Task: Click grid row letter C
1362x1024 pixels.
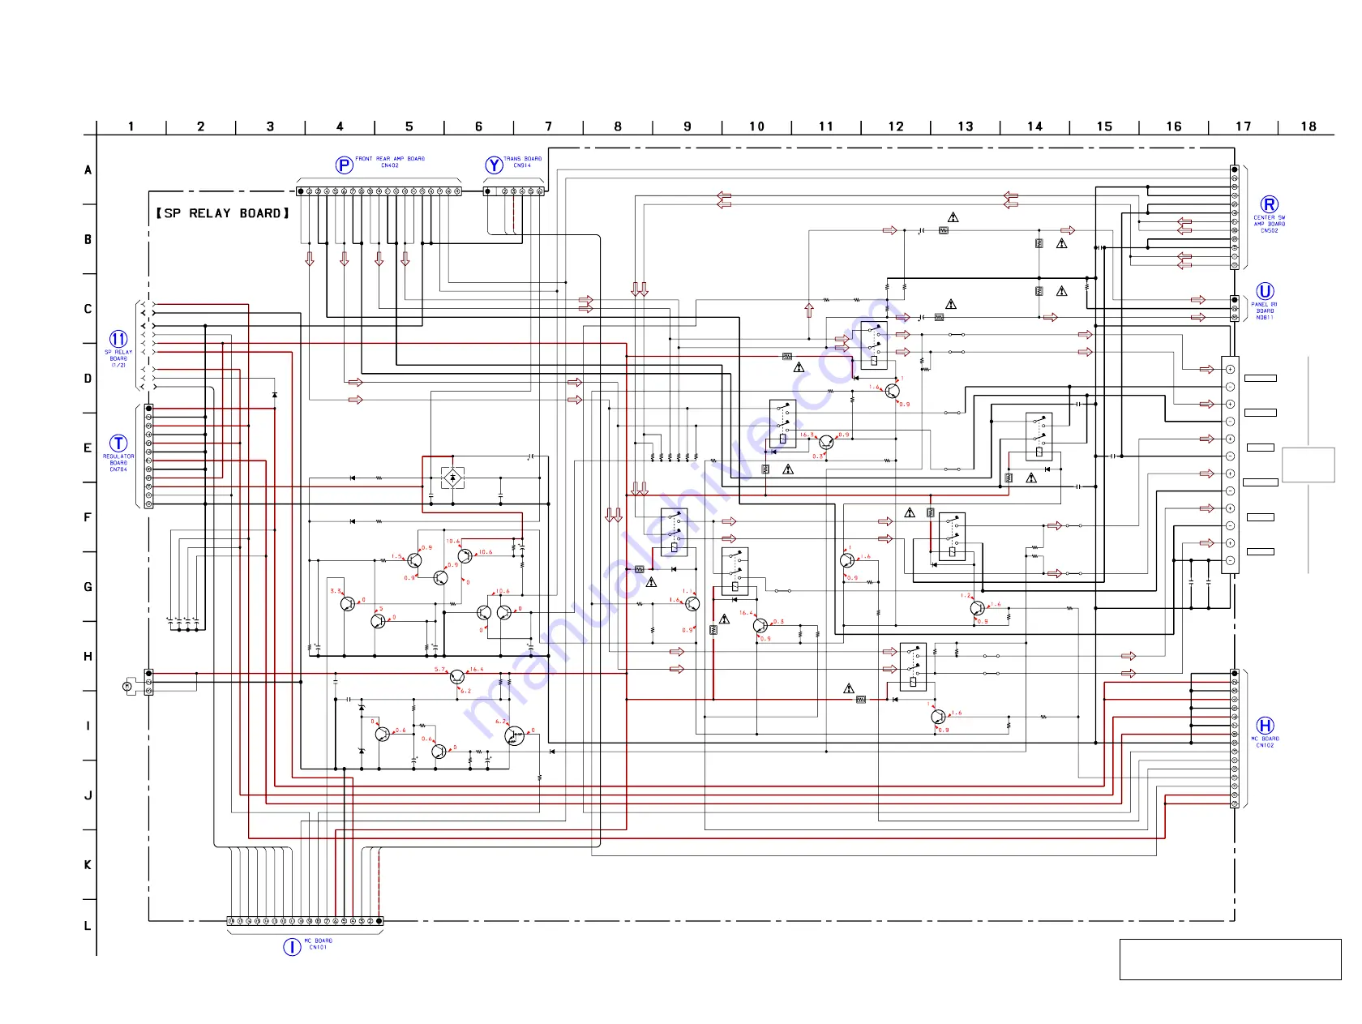Action: point(88,309)
